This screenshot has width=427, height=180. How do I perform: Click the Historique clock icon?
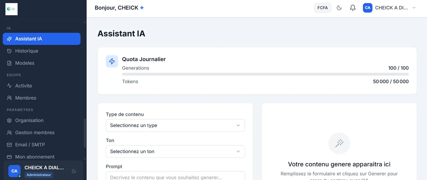pyautogui.click(x=9, y=51)
